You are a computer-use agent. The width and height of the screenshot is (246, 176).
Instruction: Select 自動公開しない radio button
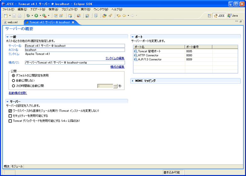[14, 81]
